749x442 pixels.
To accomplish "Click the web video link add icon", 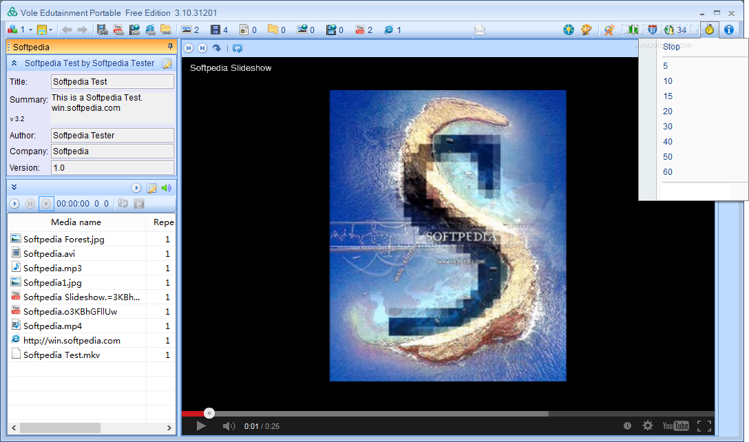I will [x=134, y=30].
